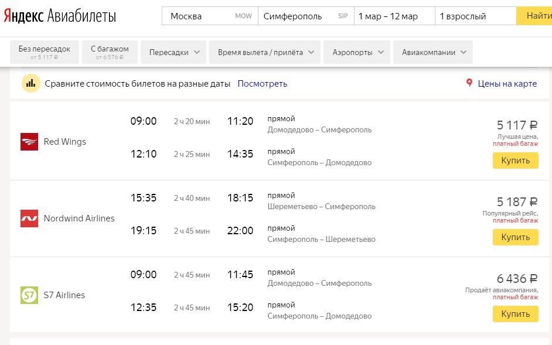Click the Nordwind Airlines logo
The image size is (552, 345).
point(29,218)
